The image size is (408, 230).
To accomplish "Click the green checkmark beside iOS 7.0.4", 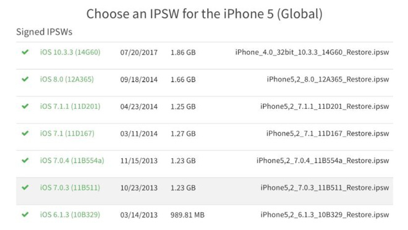I will click(x=25, y=160).
